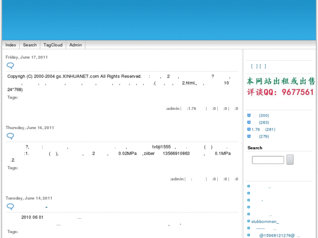Click the speech bubble icon under Thursday, June 16
Screen dimensions: 318x238
click(x=10, y=136)
